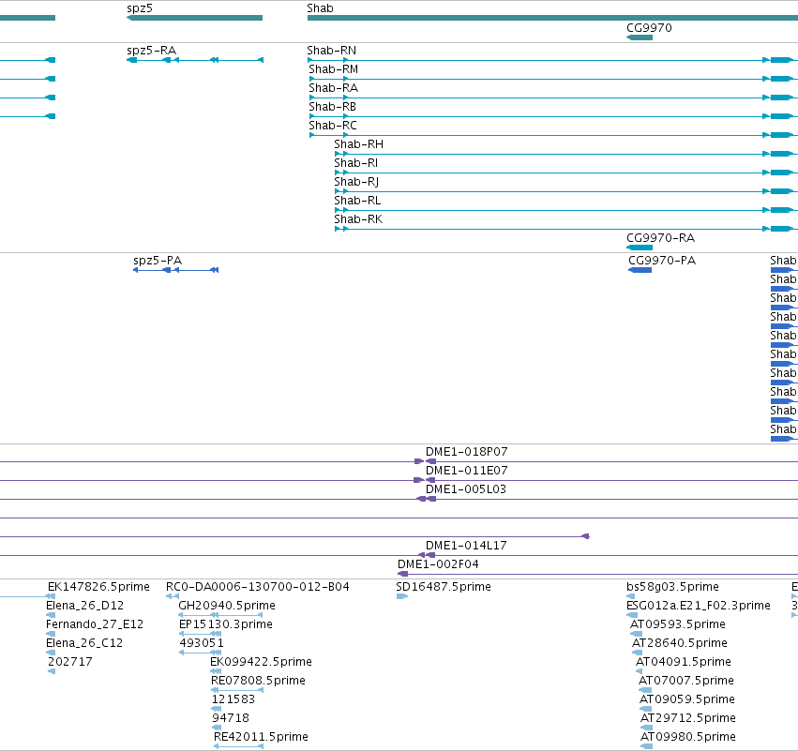Click the Fernando_27_E12 EST label

[95, 624]
